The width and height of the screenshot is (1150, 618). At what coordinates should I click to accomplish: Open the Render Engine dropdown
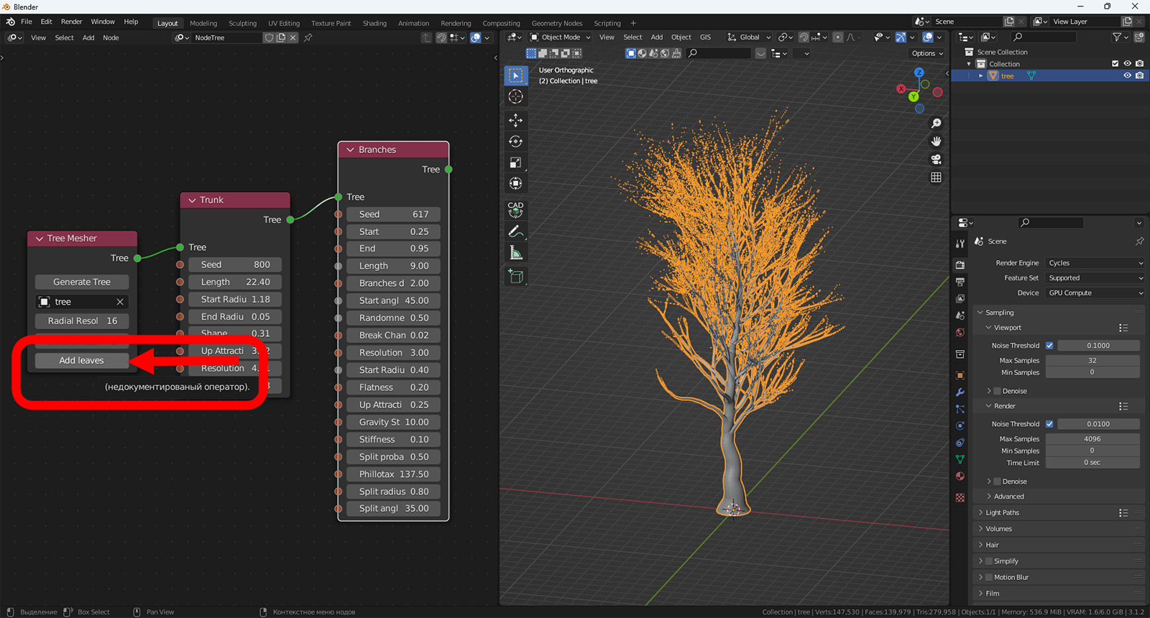click(x=1095, y=263)
